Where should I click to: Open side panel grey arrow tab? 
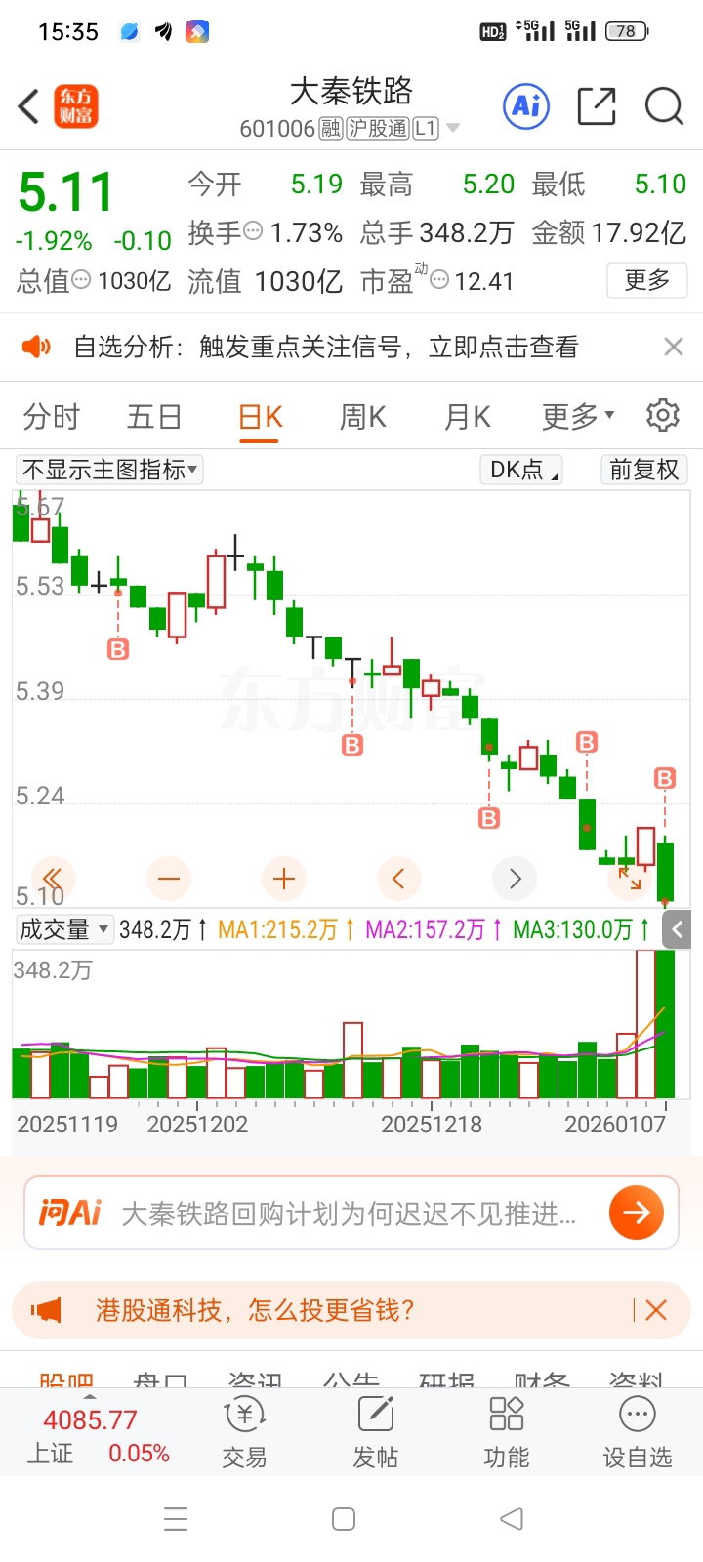click(x=678, y=930)
